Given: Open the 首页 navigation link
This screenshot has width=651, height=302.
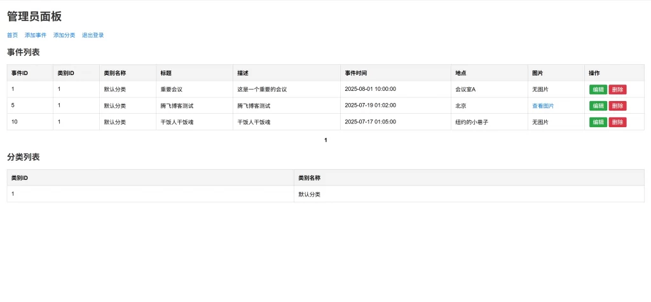Looking at the screenshot, I should tap(12, 35).
